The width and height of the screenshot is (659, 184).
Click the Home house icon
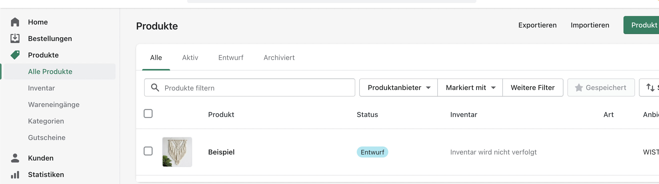point(15,22)
